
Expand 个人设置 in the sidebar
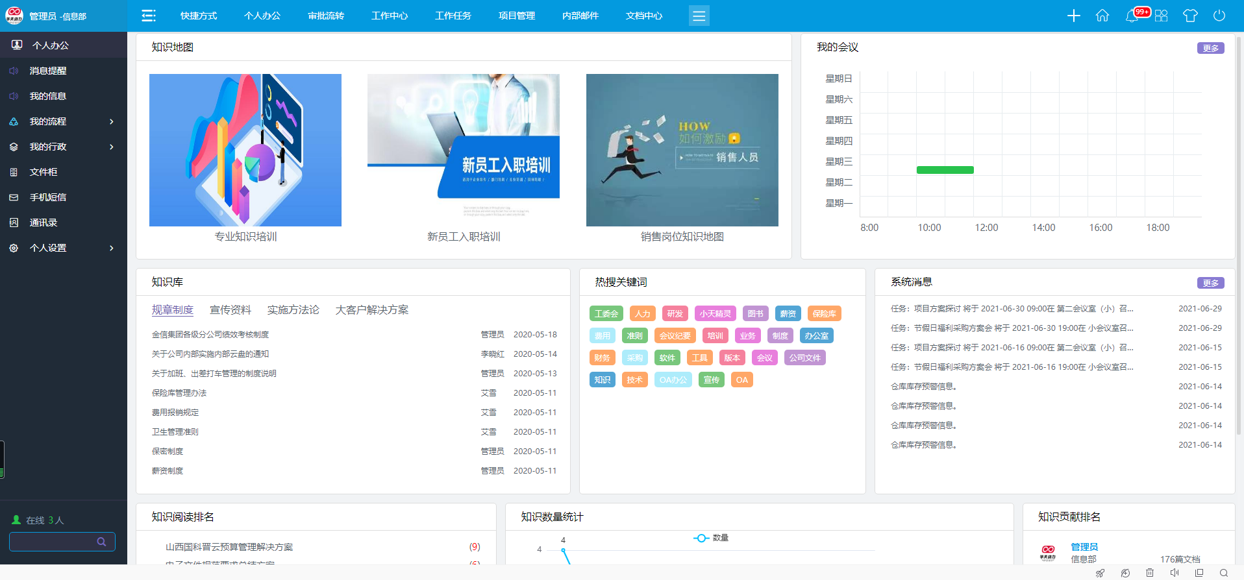pyautogui.click(x=112, y=248)
